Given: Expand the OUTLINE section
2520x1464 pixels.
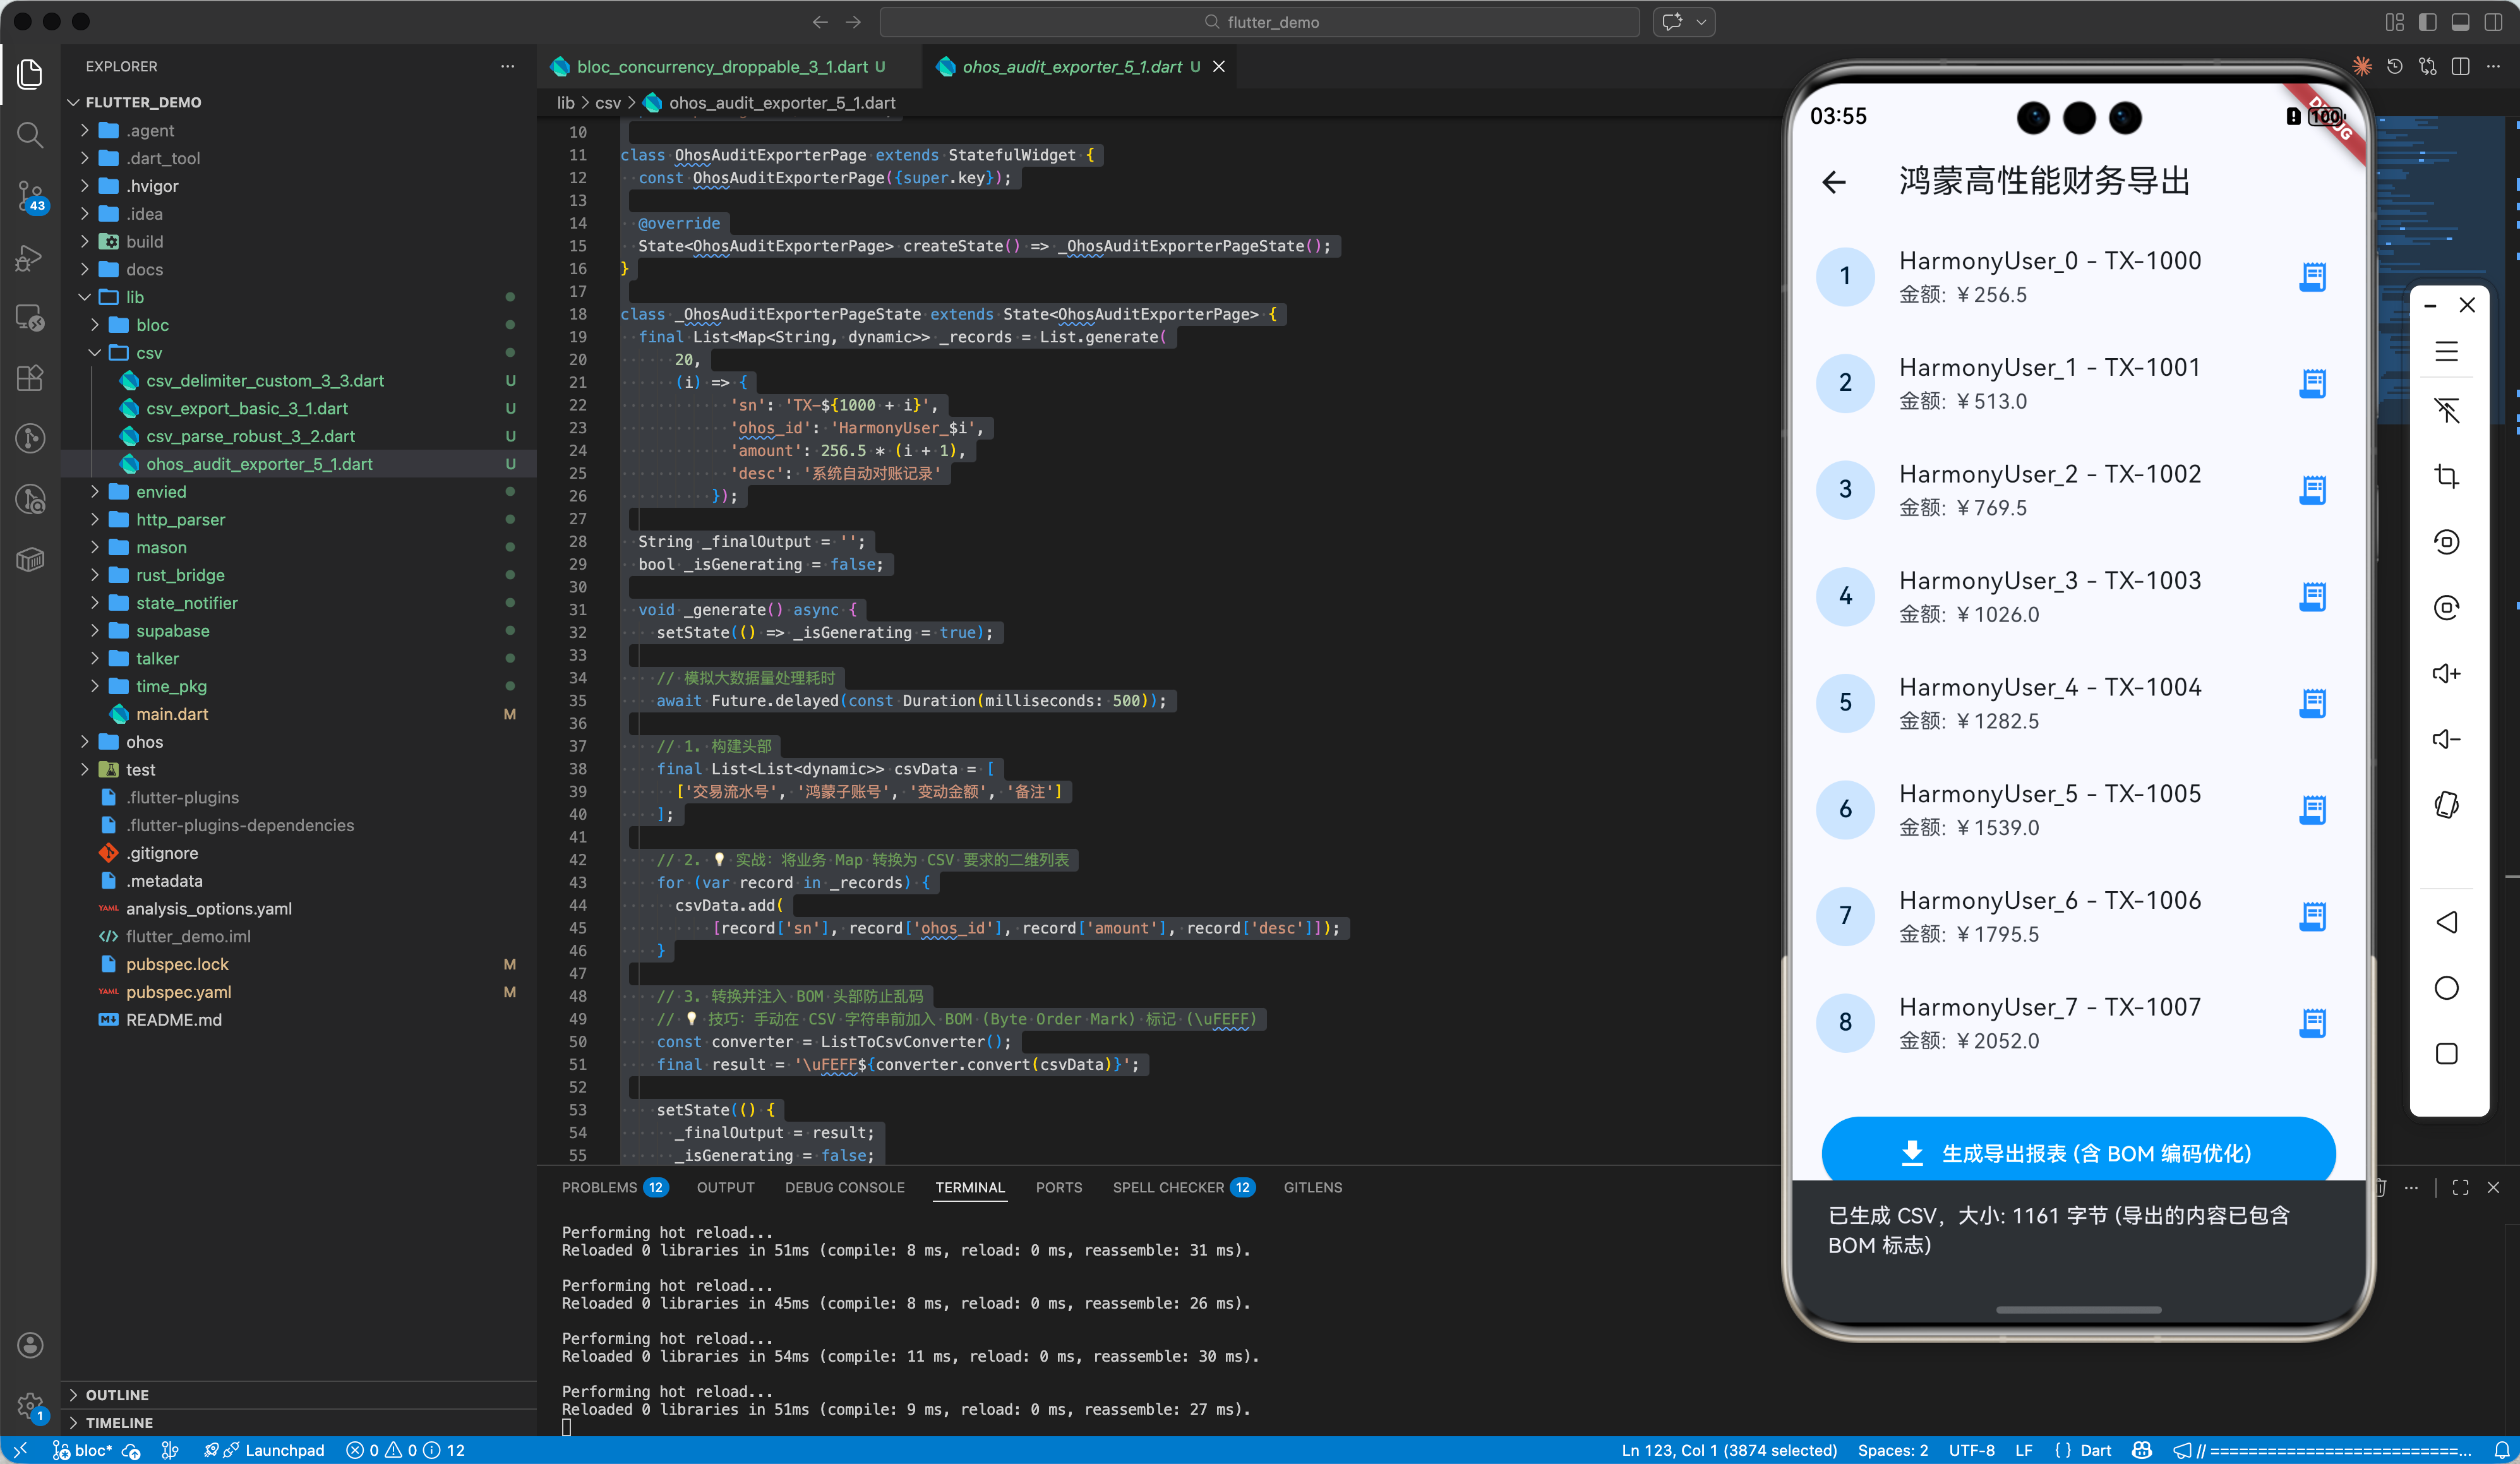Looking at the screenshot, I should point(117,1394).
